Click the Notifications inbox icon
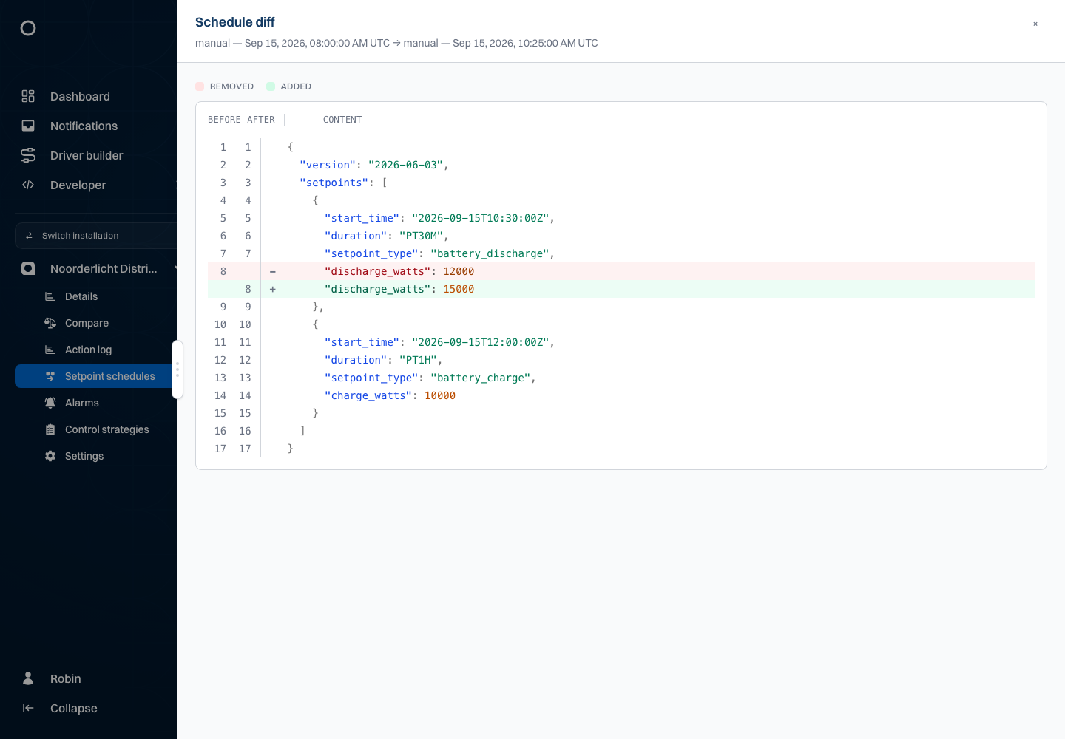This screenshot has width=1065, height=739. [x=28, y=126]
